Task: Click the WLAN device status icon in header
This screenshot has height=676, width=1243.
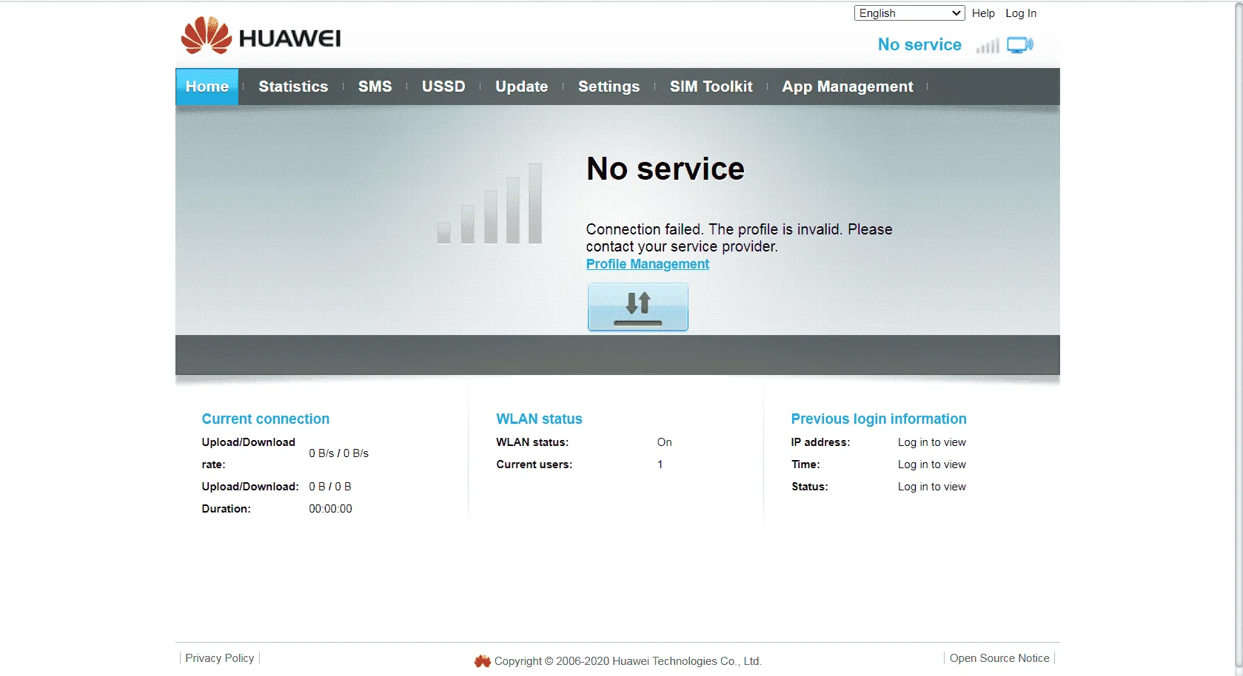Action: pyautogui.click(x=1019, y=45)
